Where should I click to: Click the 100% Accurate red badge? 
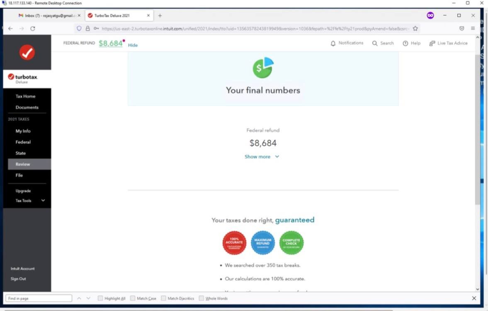[x=234, y=243]
